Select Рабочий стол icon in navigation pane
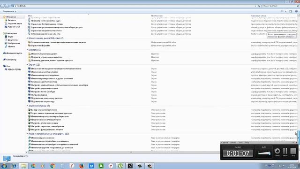This screenshot has height=169, width=300. (x=6, y=27)
